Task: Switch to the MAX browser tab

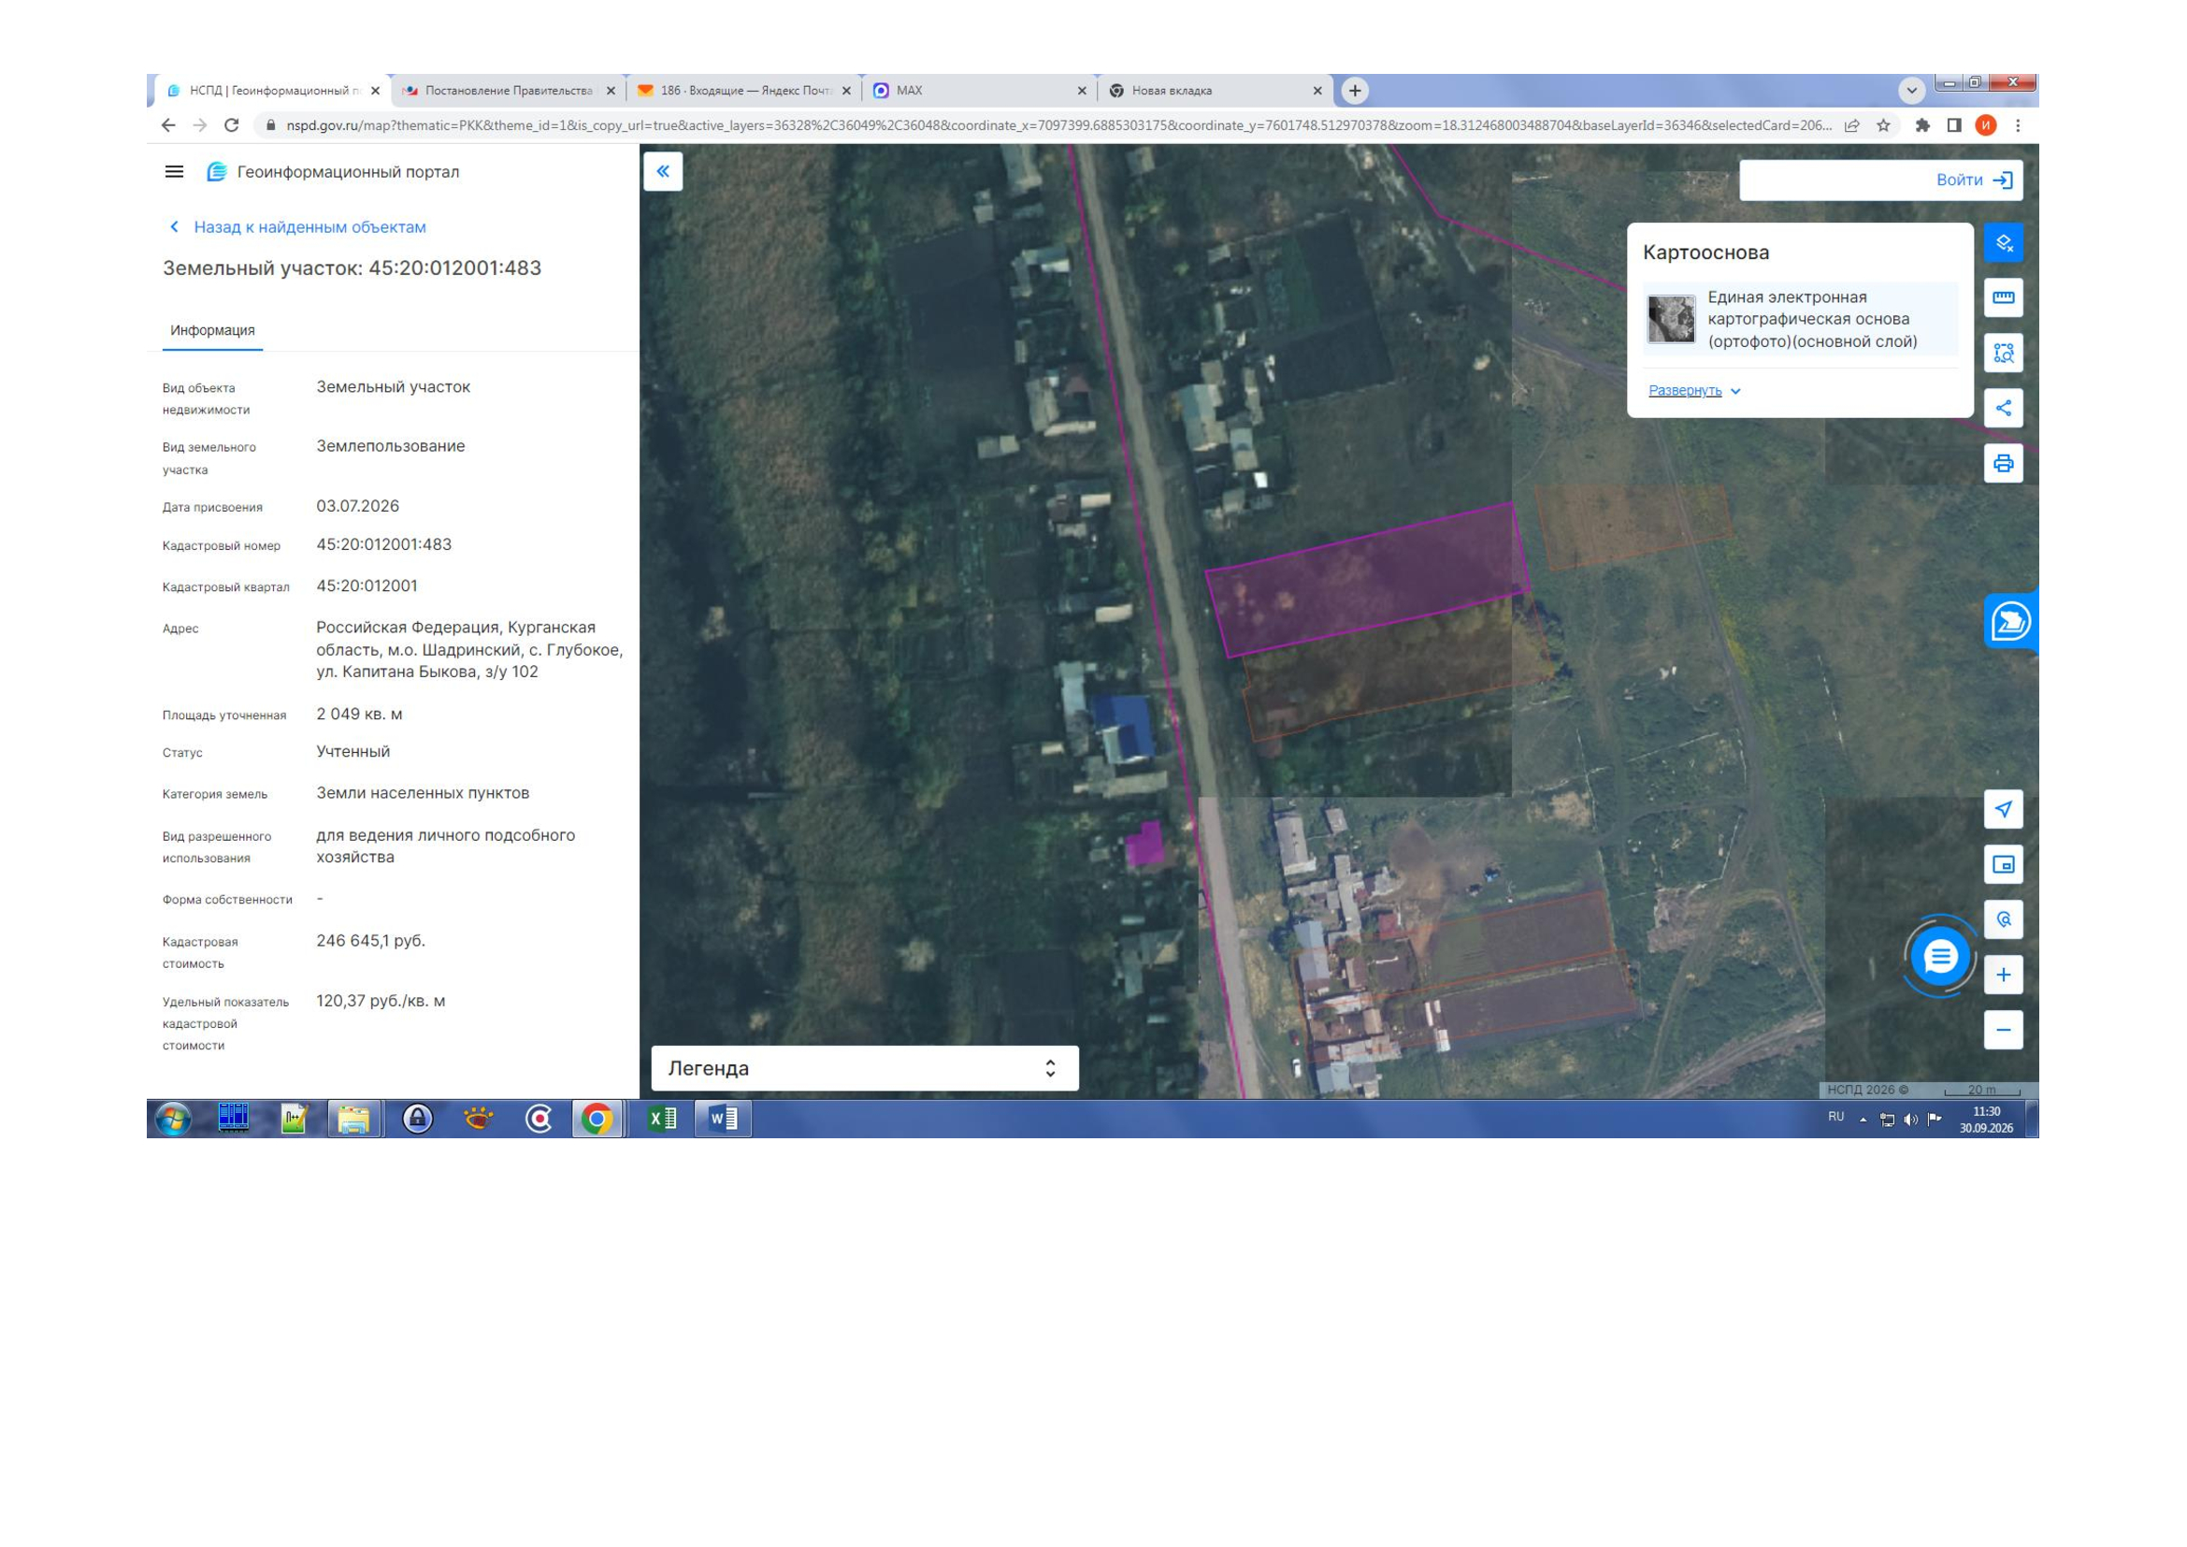Action: [x=979, y=91]
